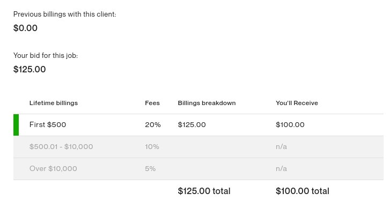Click the $125.00 total figure

pos(204,191)
